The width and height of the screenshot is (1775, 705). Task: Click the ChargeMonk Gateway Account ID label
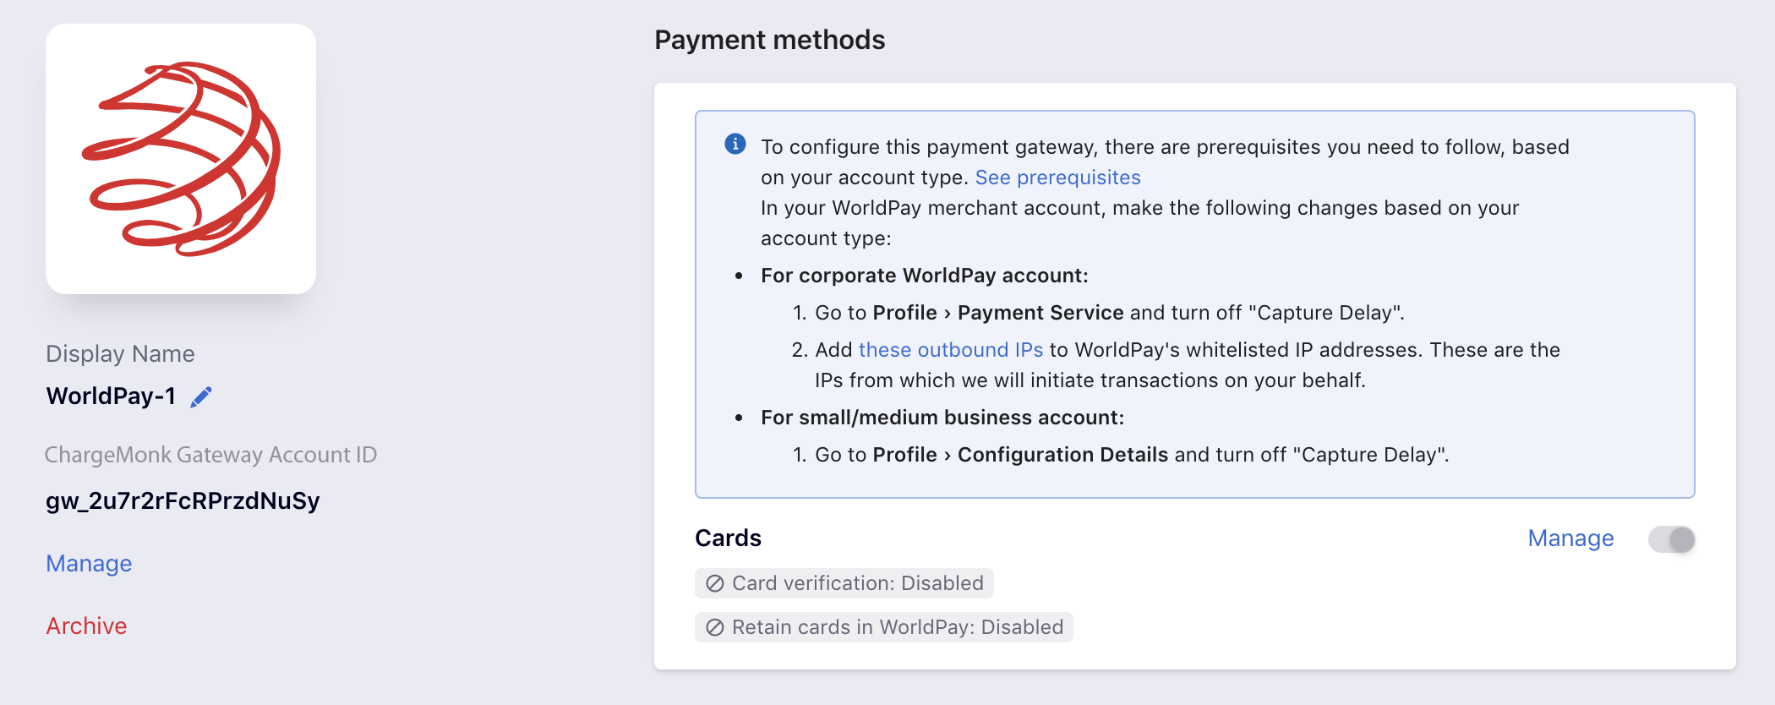tap(210, 455)
